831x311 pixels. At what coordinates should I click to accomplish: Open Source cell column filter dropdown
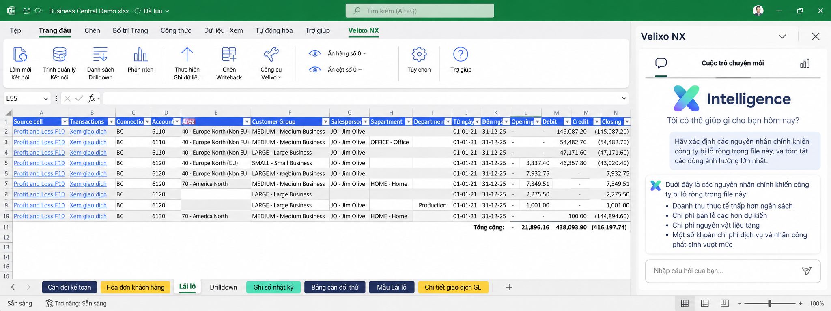point(64,121)
